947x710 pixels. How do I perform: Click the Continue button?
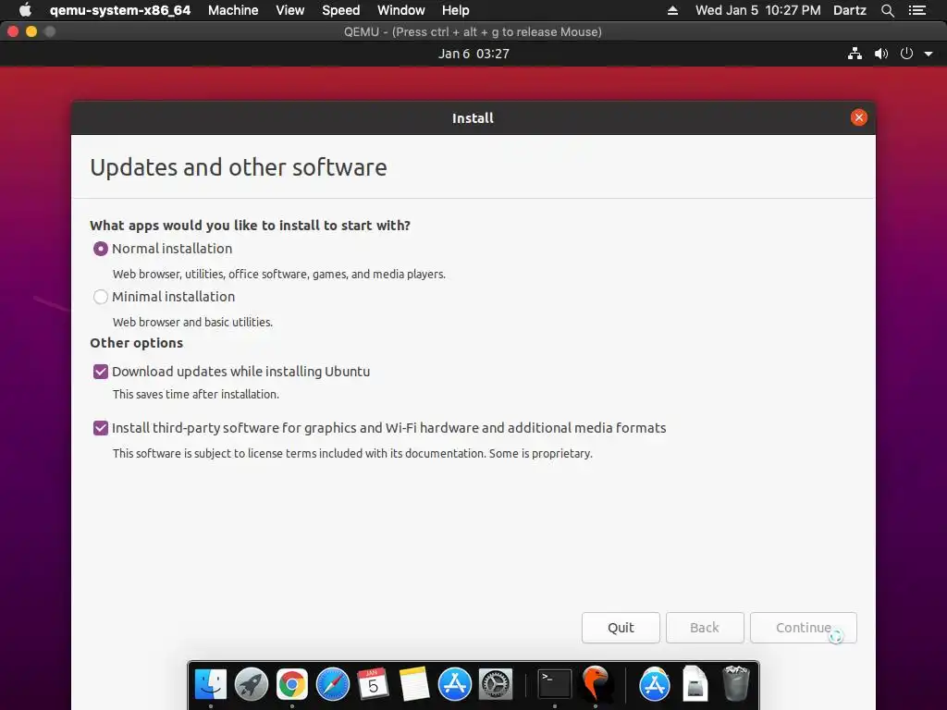[804, 628]
